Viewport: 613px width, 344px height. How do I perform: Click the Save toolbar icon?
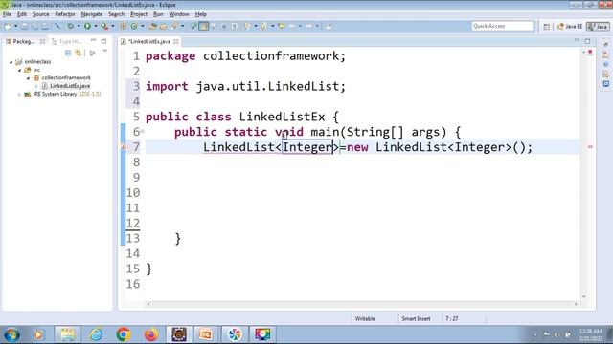24,26
